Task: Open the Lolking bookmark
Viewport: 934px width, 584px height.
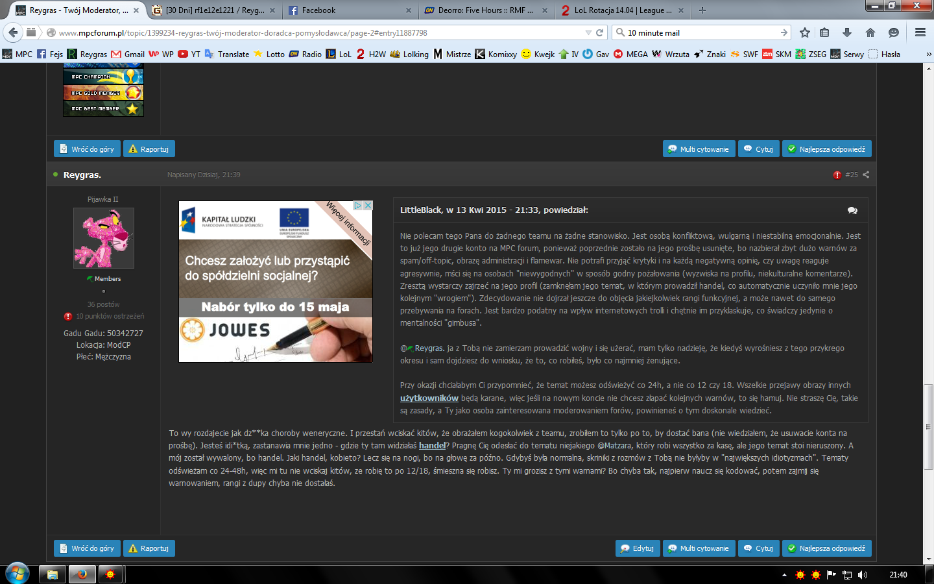Action: 409,55
